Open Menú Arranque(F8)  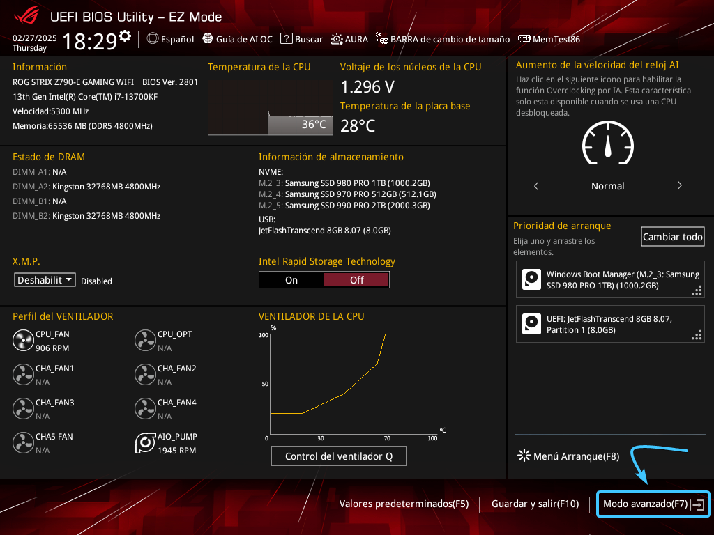point(568,456)
